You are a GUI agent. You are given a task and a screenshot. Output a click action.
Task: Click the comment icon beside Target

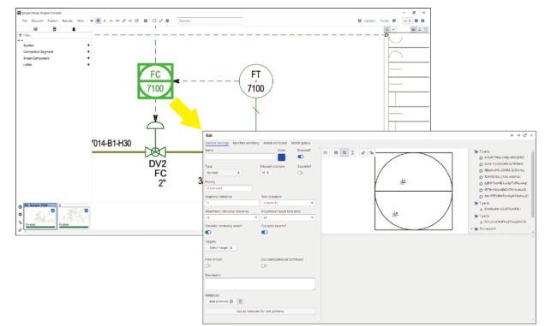tap(394, 21)
